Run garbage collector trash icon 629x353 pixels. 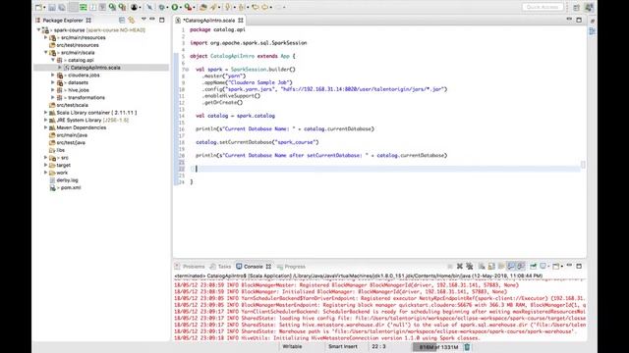pos(467,347)
